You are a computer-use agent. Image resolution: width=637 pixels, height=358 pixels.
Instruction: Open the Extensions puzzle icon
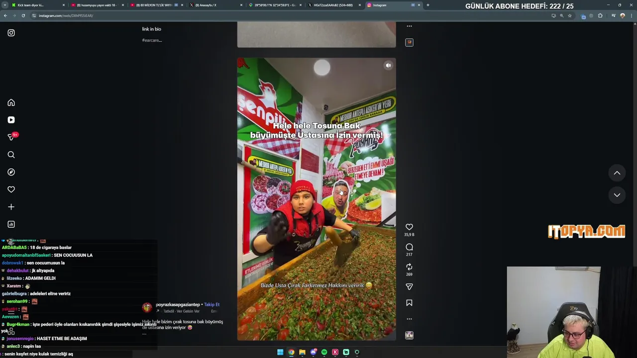pyautogui.click(x=600, y=15)
